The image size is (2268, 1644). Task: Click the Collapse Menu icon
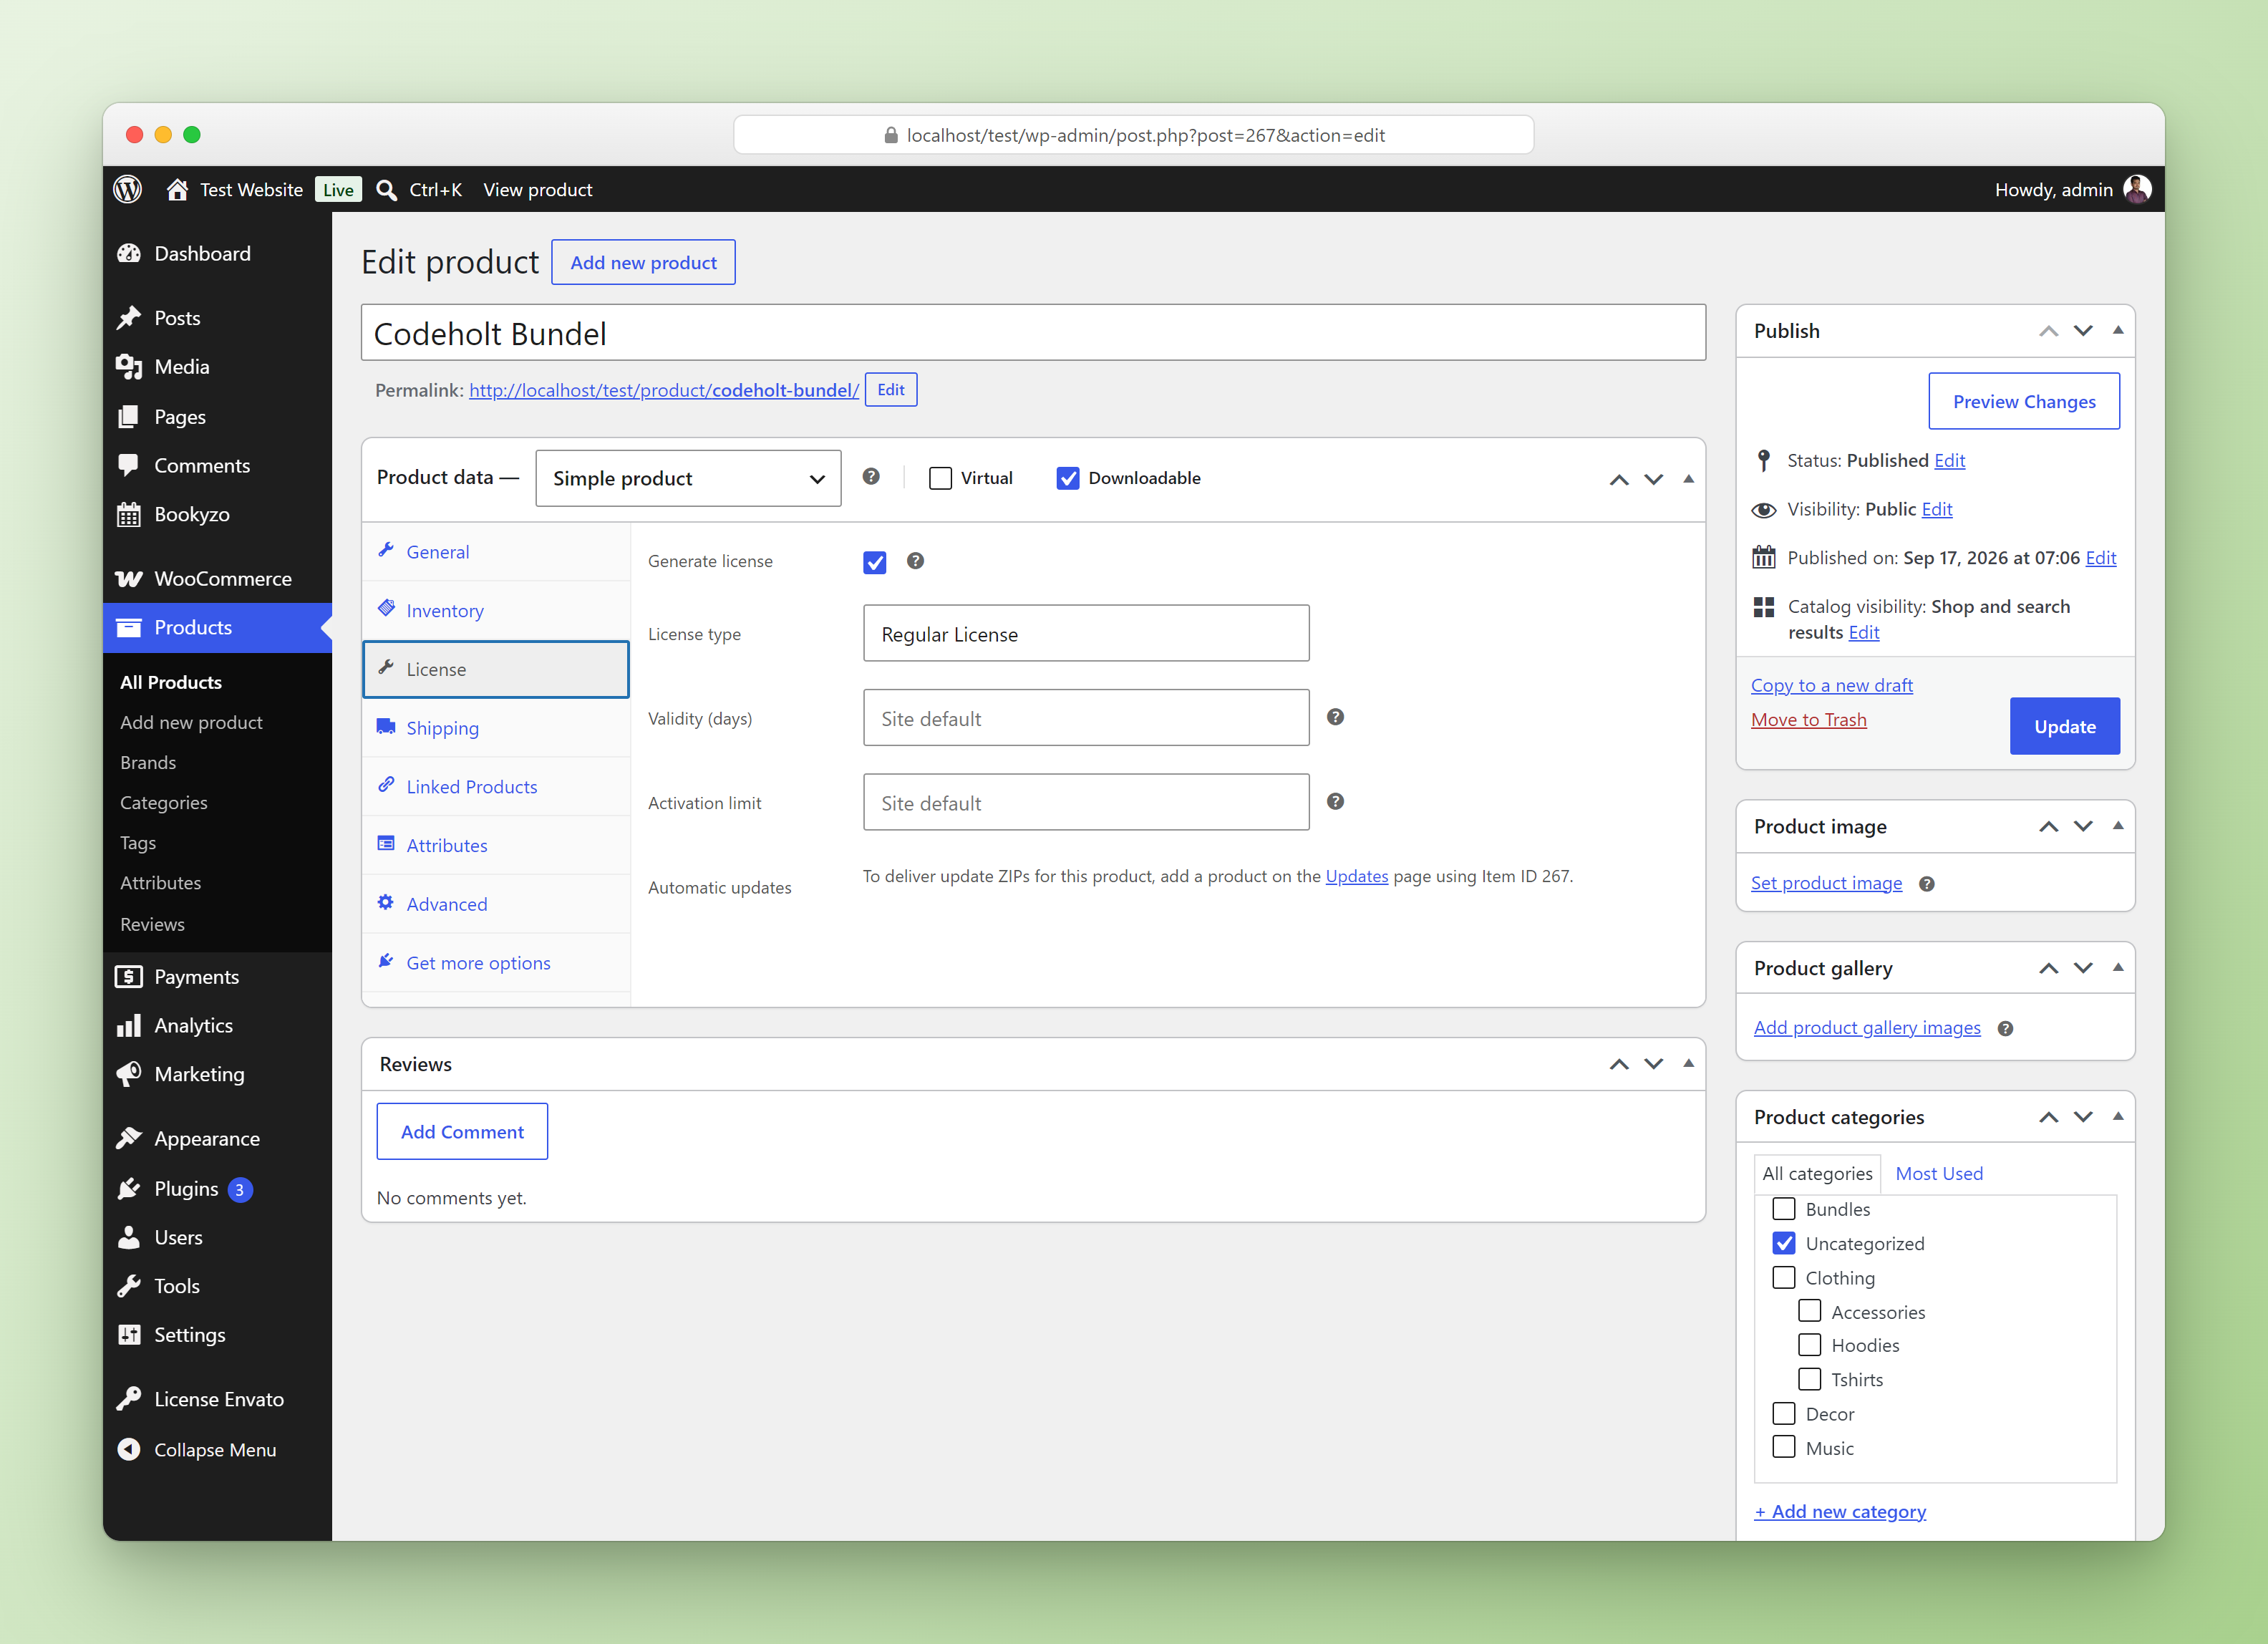click(129, 1449)
